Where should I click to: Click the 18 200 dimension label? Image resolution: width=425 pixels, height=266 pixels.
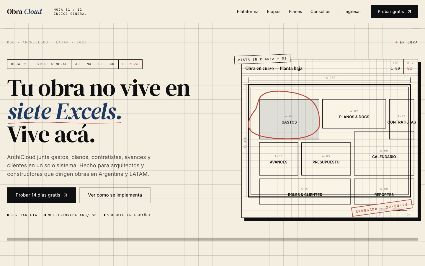point(329,78)
